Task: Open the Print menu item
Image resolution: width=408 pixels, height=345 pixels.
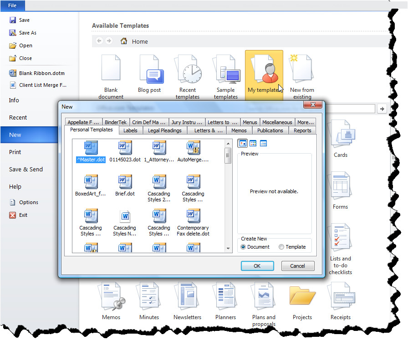Action: 15,152
